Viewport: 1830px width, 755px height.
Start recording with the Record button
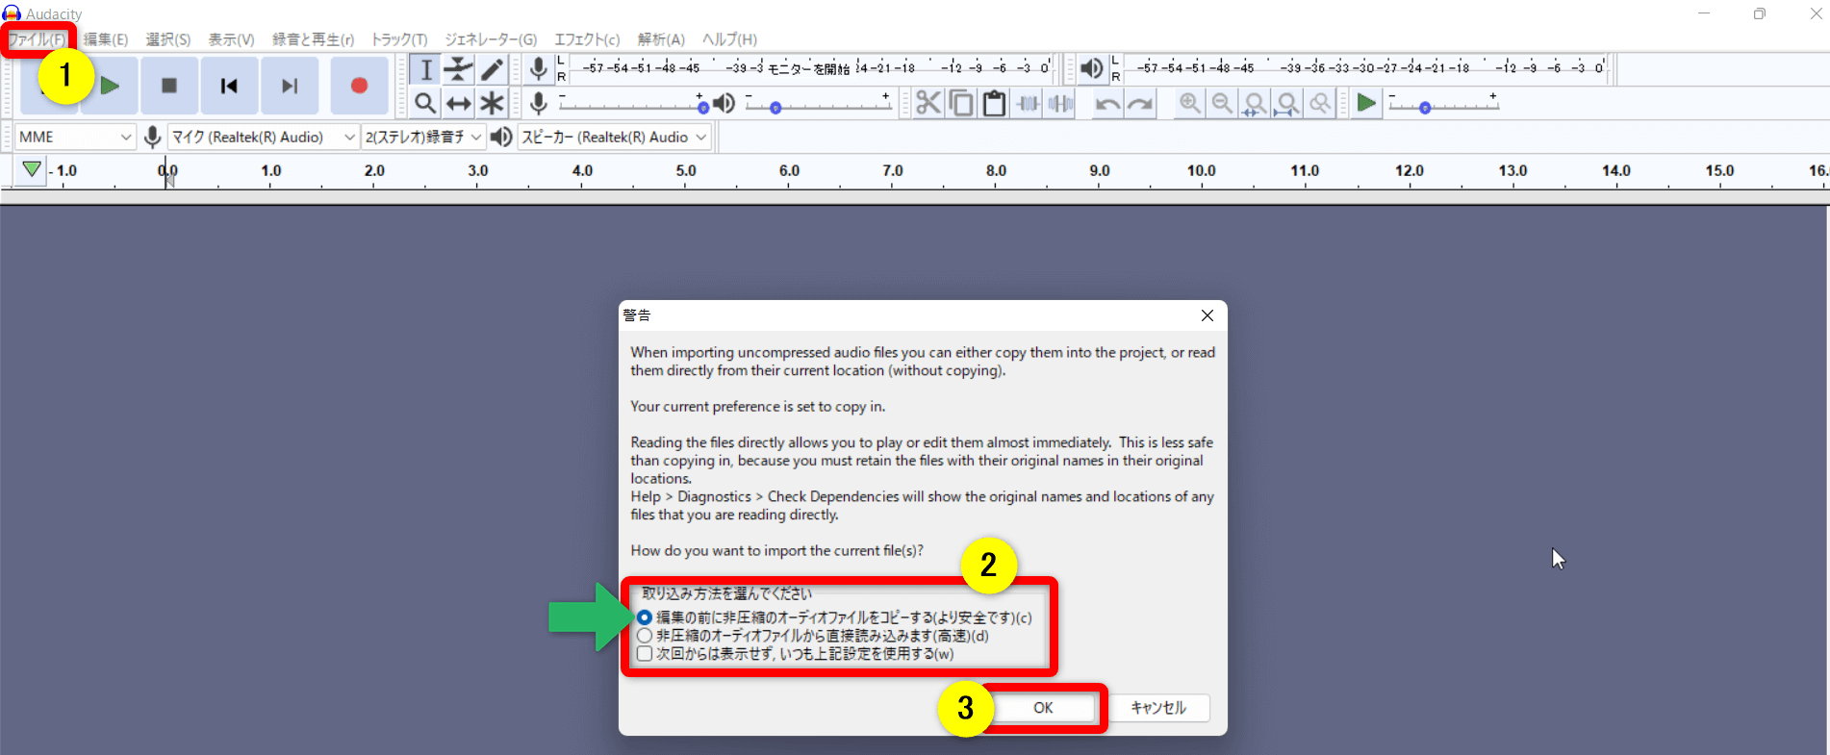point(359,86)
